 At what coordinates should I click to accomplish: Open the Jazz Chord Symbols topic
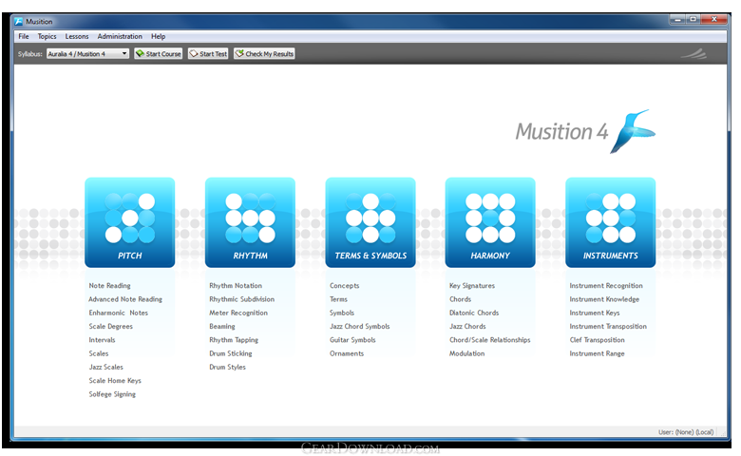point(360,327)
